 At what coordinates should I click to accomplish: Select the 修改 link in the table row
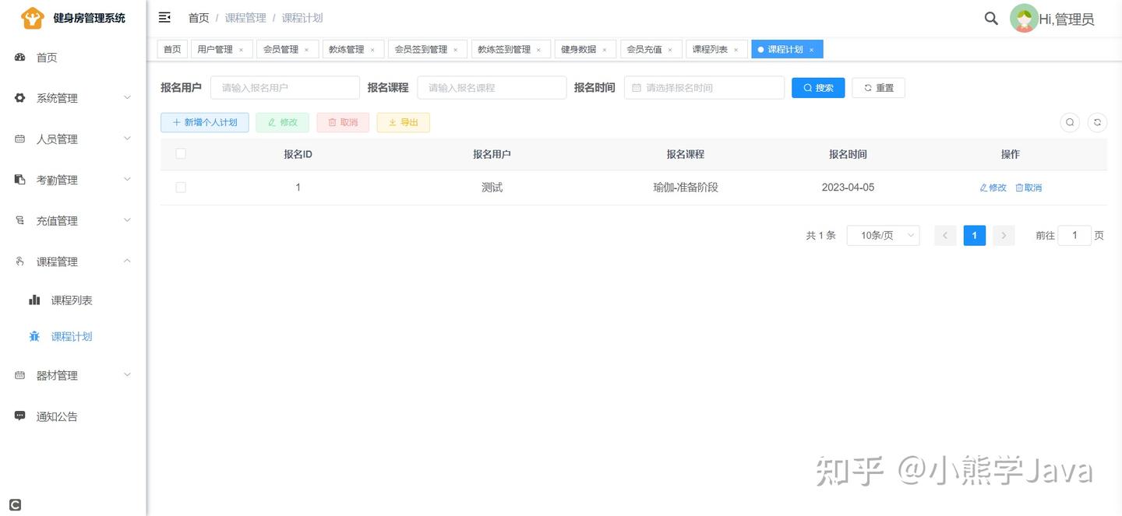(991, 187)
